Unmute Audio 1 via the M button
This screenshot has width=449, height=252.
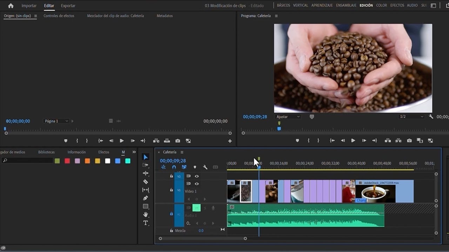tap(196, 208)
